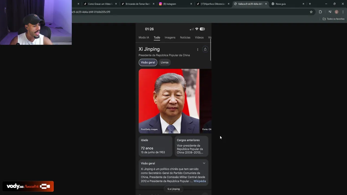Switch to the 'Brincando de Tomar Banho' tab
Screen dimensions: 347x195
pyautogui.click(x=136, y=4)
